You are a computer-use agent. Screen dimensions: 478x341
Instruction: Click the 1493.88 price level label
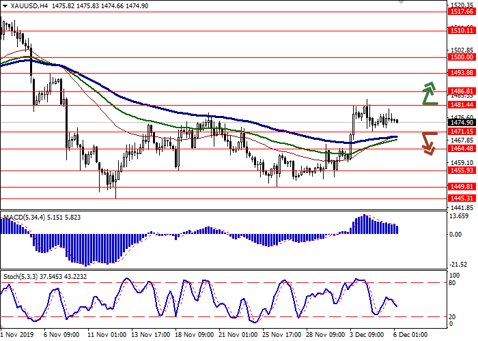click(462, 73)
